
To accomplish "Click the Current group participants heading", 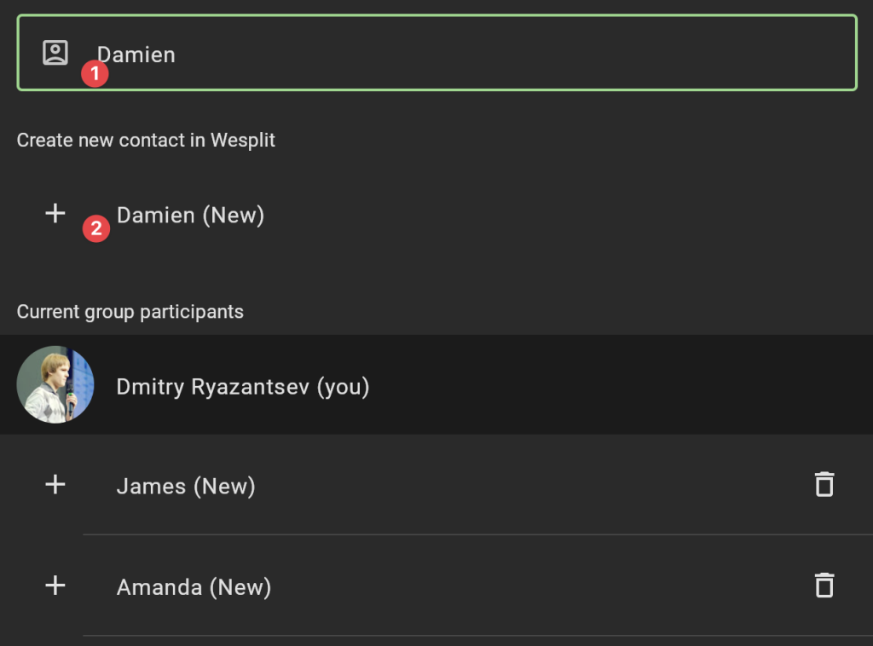I will 130,312.
